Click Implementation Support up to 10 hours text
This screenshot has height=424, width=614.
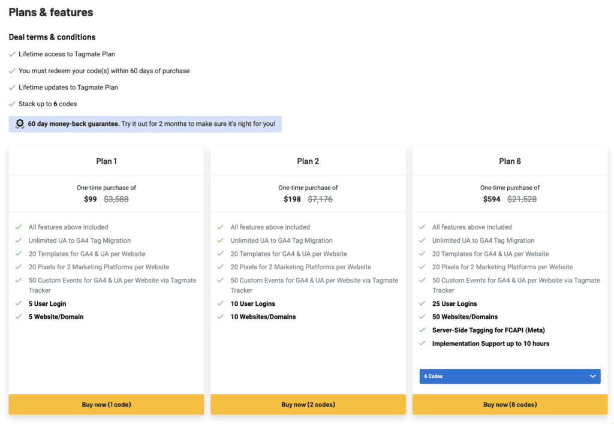490,344
